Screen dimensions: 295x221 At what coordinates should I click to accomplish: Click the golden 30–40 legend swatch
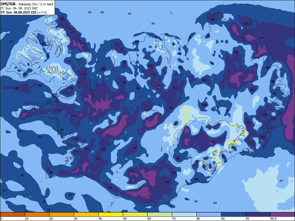pos(86,215)
